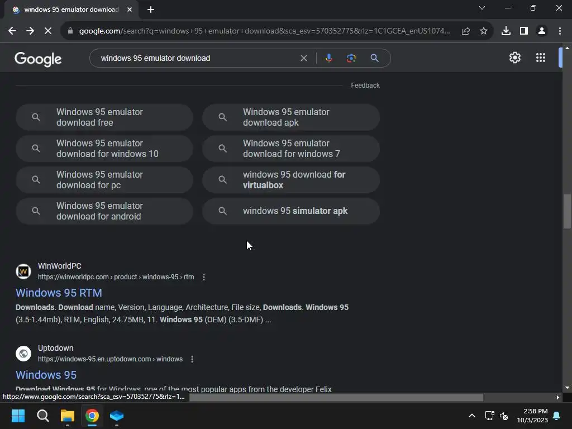Go back to the previous page
The image size is (572, 429).
click(12, 31)
